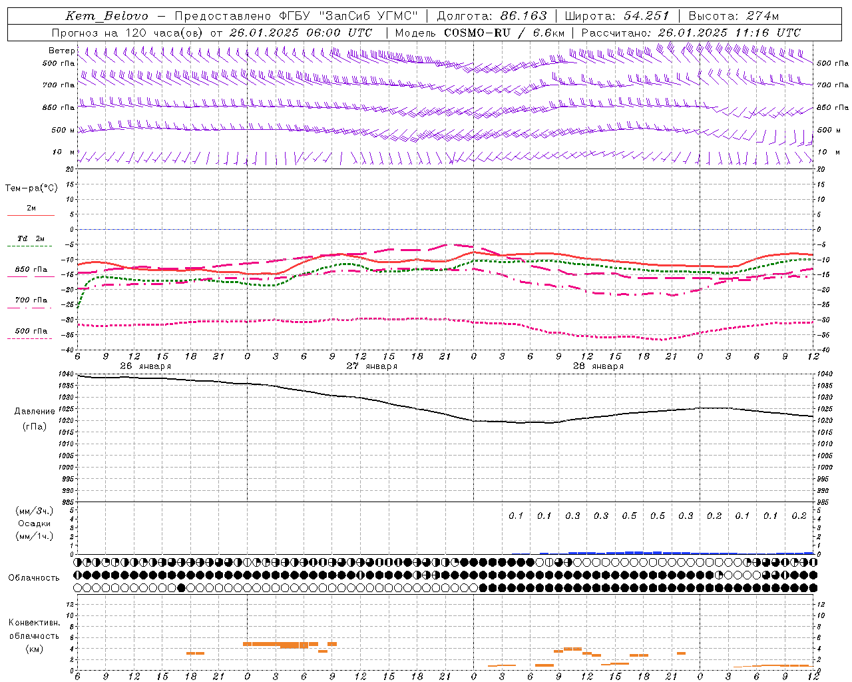Click the Td 2м dew point legend entry
Viewport: 852px width, 682px height.
[x=31, y=238]
